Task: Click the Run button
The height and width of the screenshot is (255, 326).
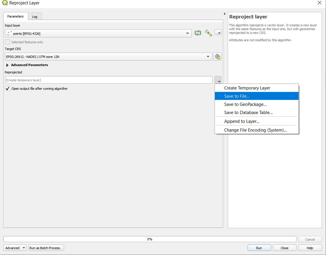Action: click(259, 248)
